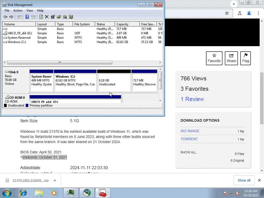Close the downloads bar with X
Viewport: 264px width, 198px height.
pyautogui.click(x=259, y=180)
